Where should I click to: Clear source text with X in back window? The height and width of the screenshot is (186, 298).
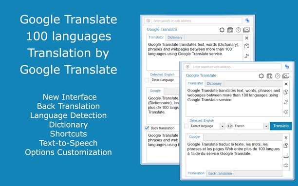[246, 38]
